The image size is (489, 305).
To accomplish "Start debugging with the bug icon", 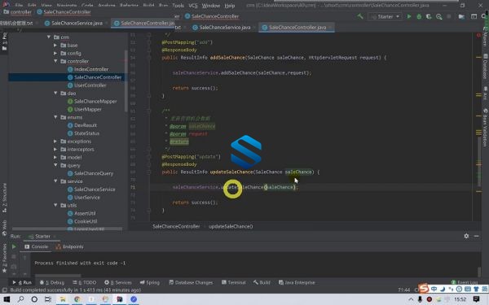I will (419, 16).
